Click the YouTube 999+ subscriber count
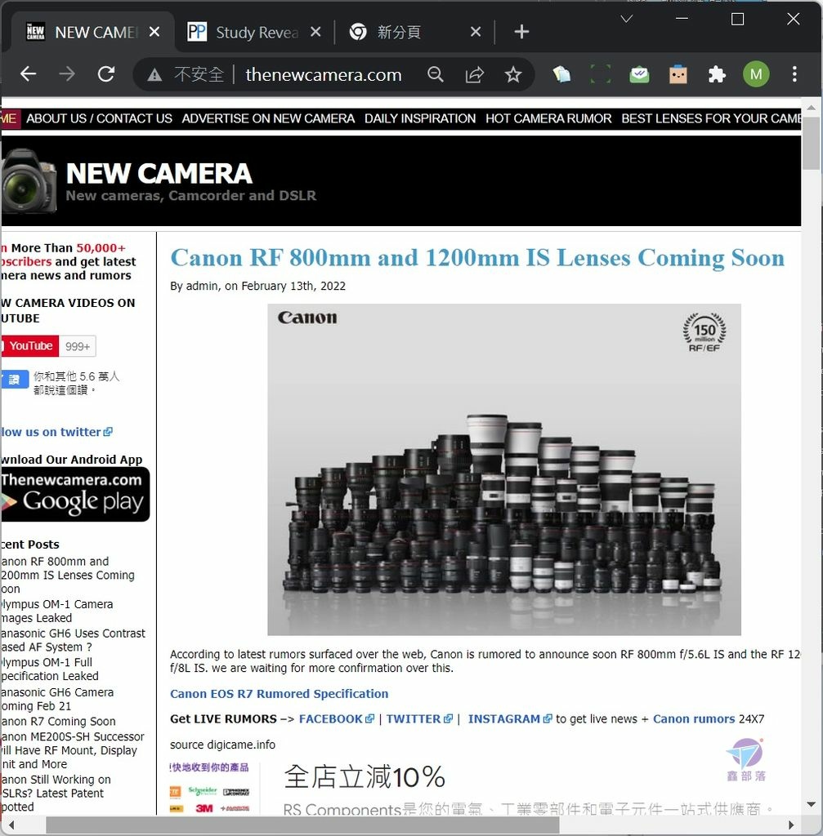Image resolution: width=823 pixels, height=836 pixels. tap(78, 346)
